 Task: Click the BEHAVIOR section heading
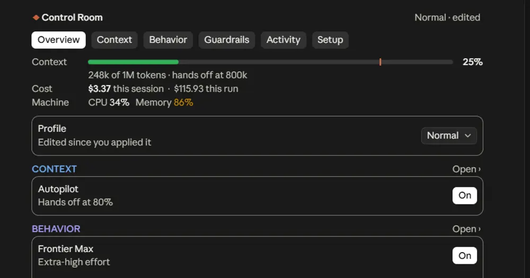pyautogui.click(x=56, y=229)
